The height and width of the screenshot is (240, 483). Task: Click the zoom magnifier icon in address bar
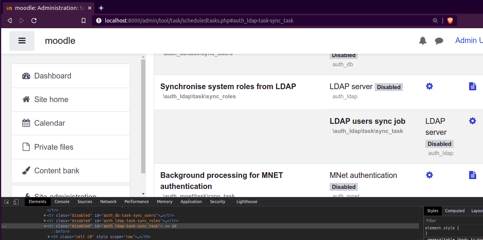coord(435,21)
